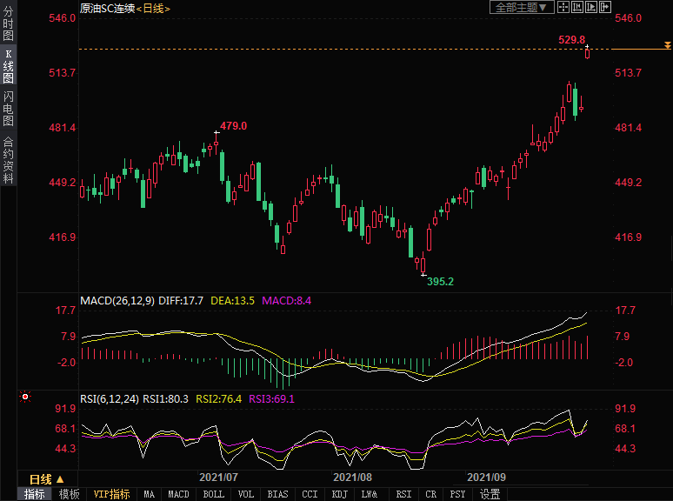The height and width of the screenshot is (501, 673).
Task: Click the 设置 settings button in indicator bar
Action: point(490,494)
